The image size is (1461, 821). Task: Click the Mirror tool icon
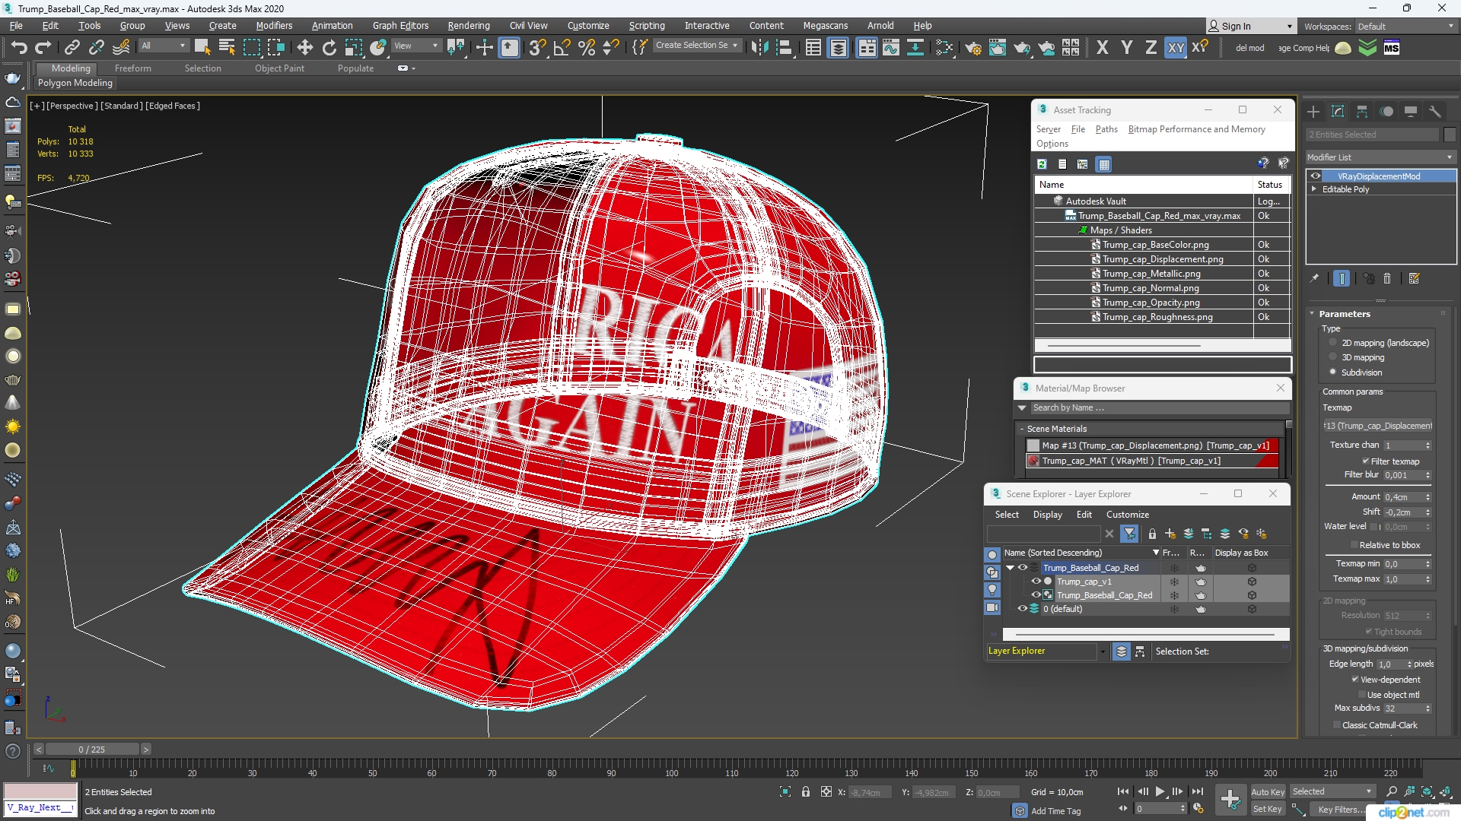[759, 47]
